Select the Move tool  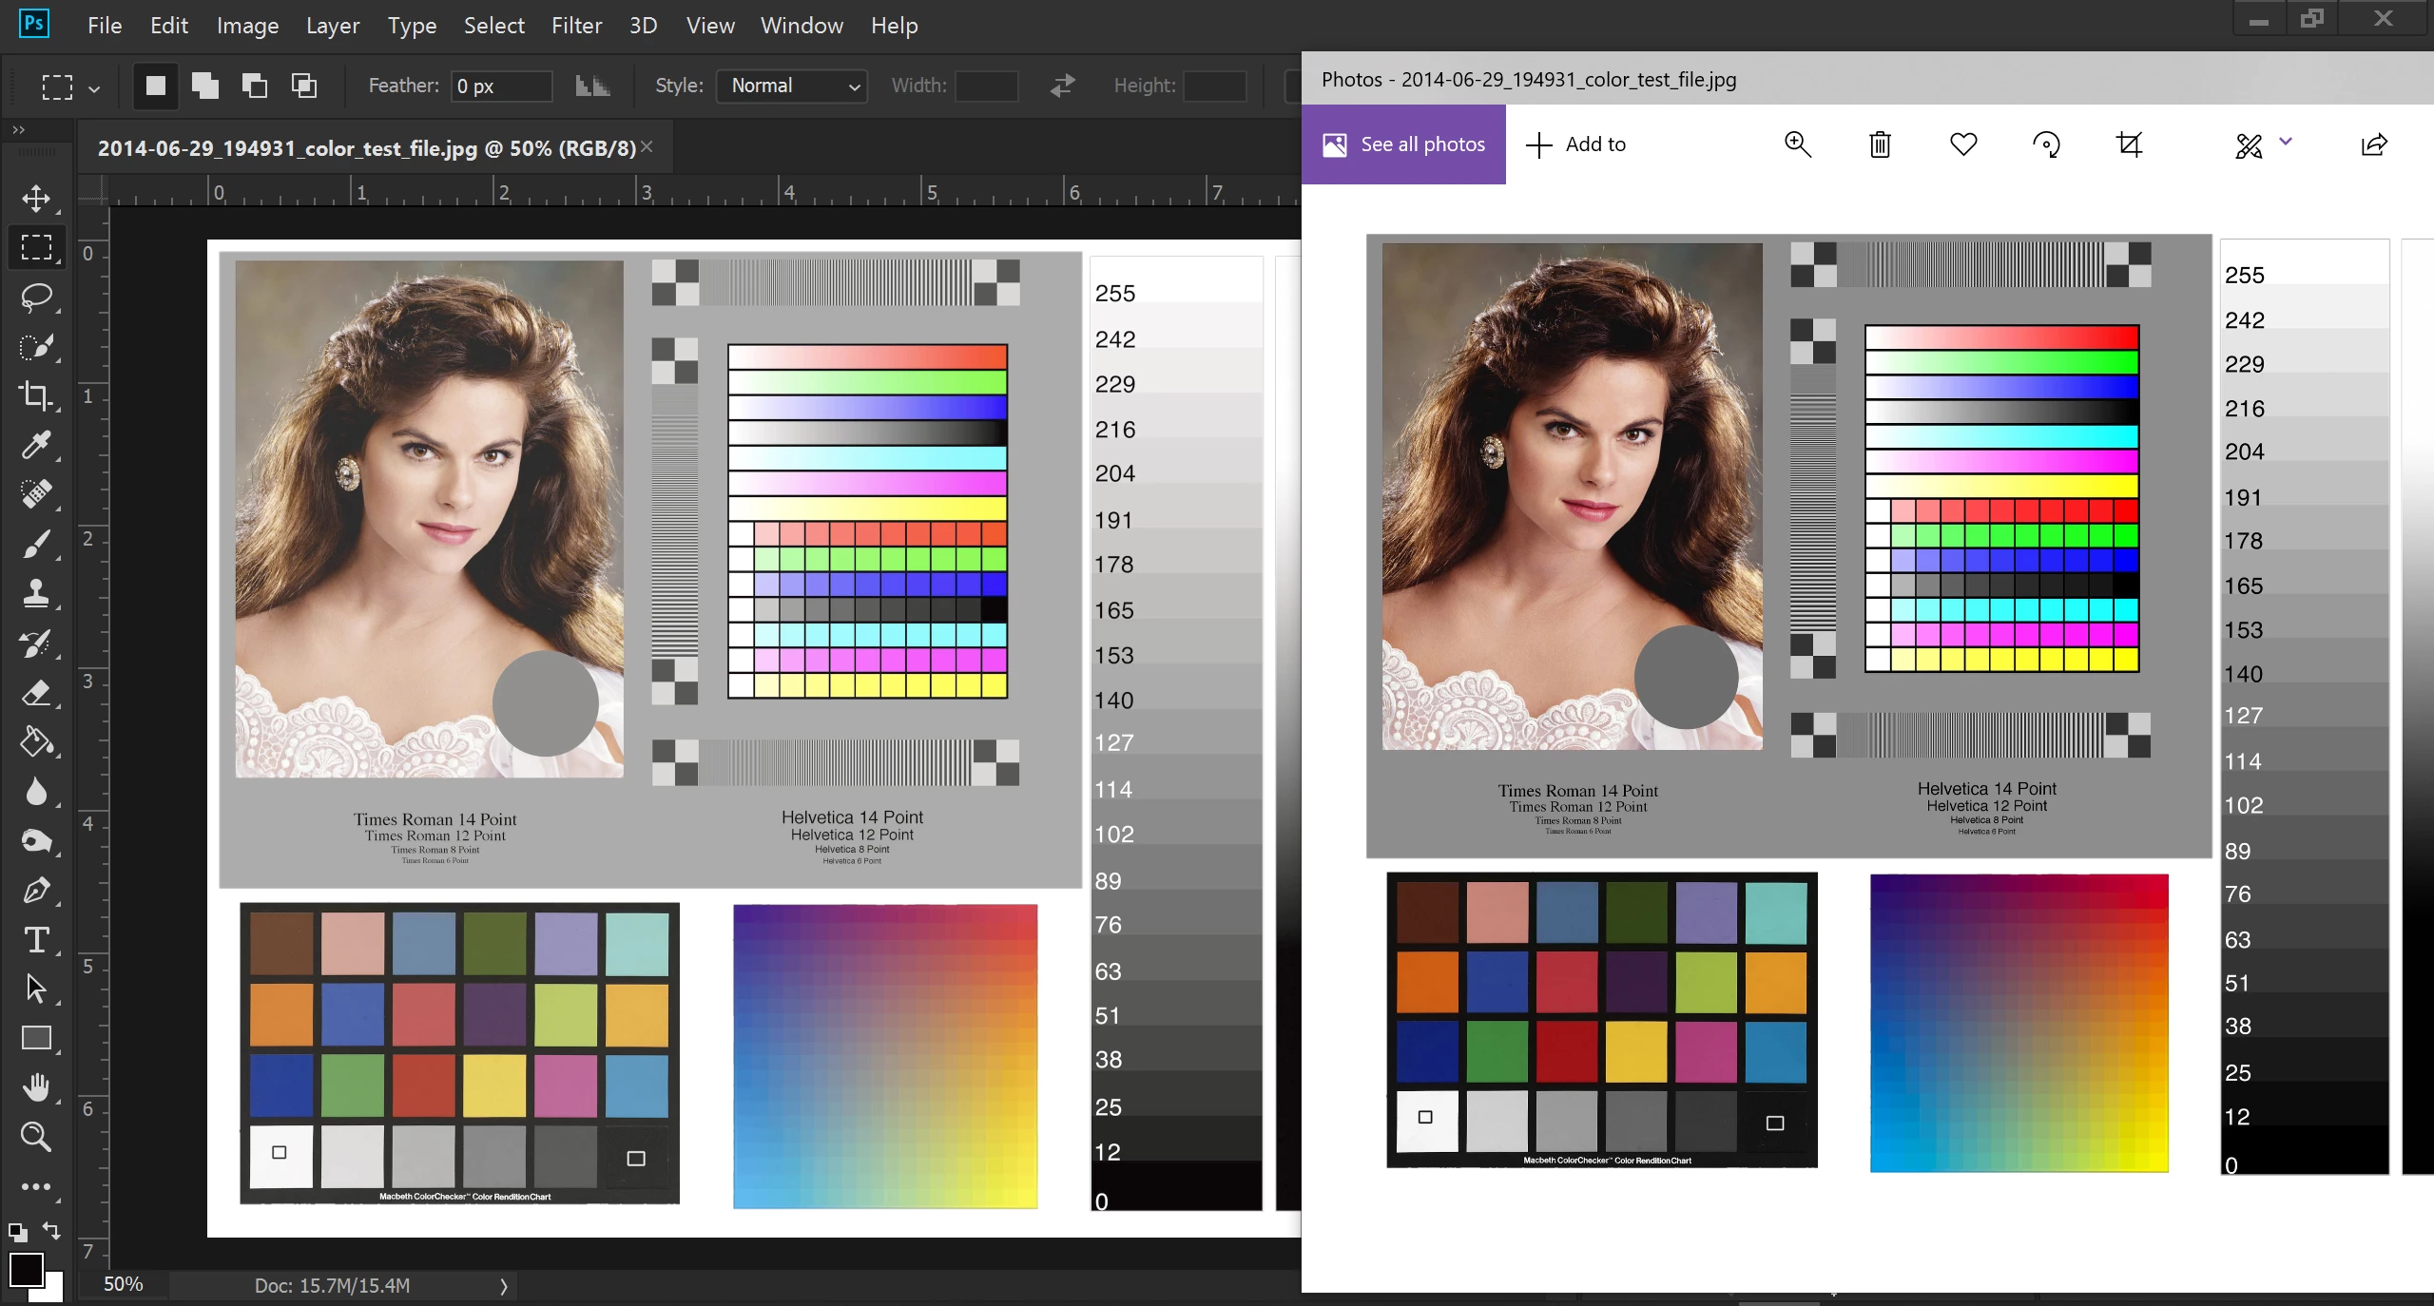(x=36, y=199)
